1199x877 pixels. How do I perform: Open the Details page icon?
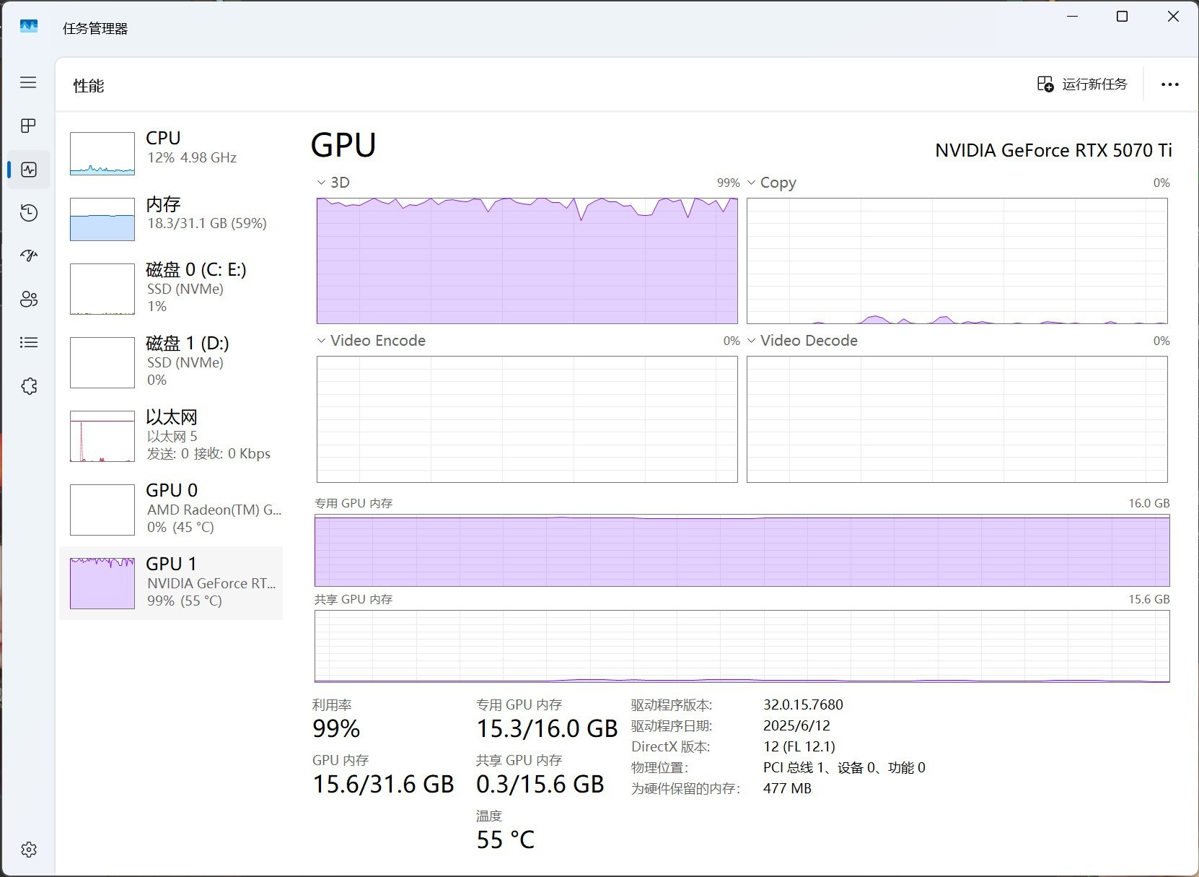pos(28,343)
